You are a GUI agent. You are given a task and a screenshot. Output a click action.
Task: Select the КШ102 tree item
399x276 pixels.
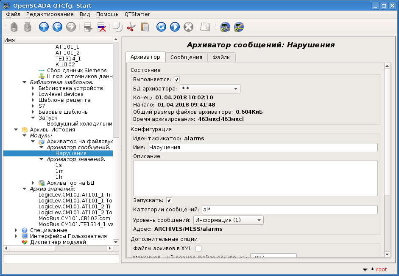(65, 64)
